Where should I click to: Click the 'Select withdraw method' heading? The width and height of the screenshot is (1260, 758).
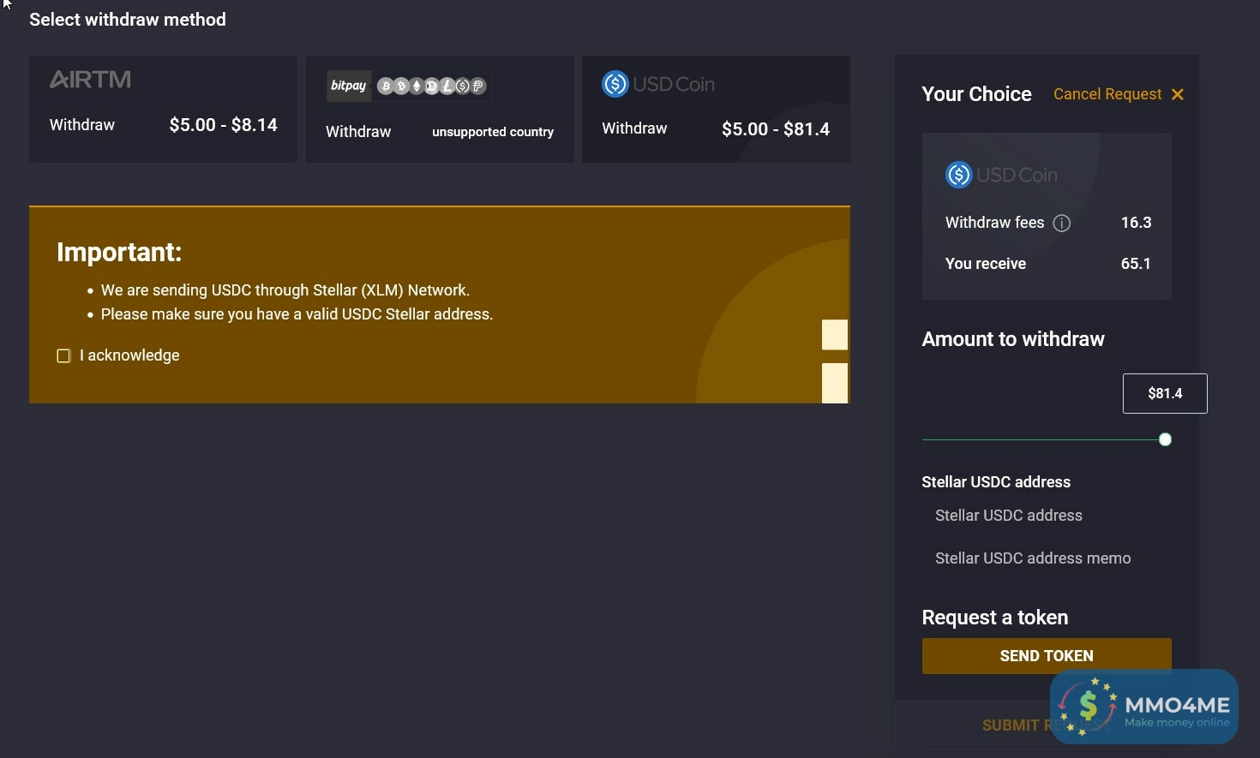pos(128,20)
